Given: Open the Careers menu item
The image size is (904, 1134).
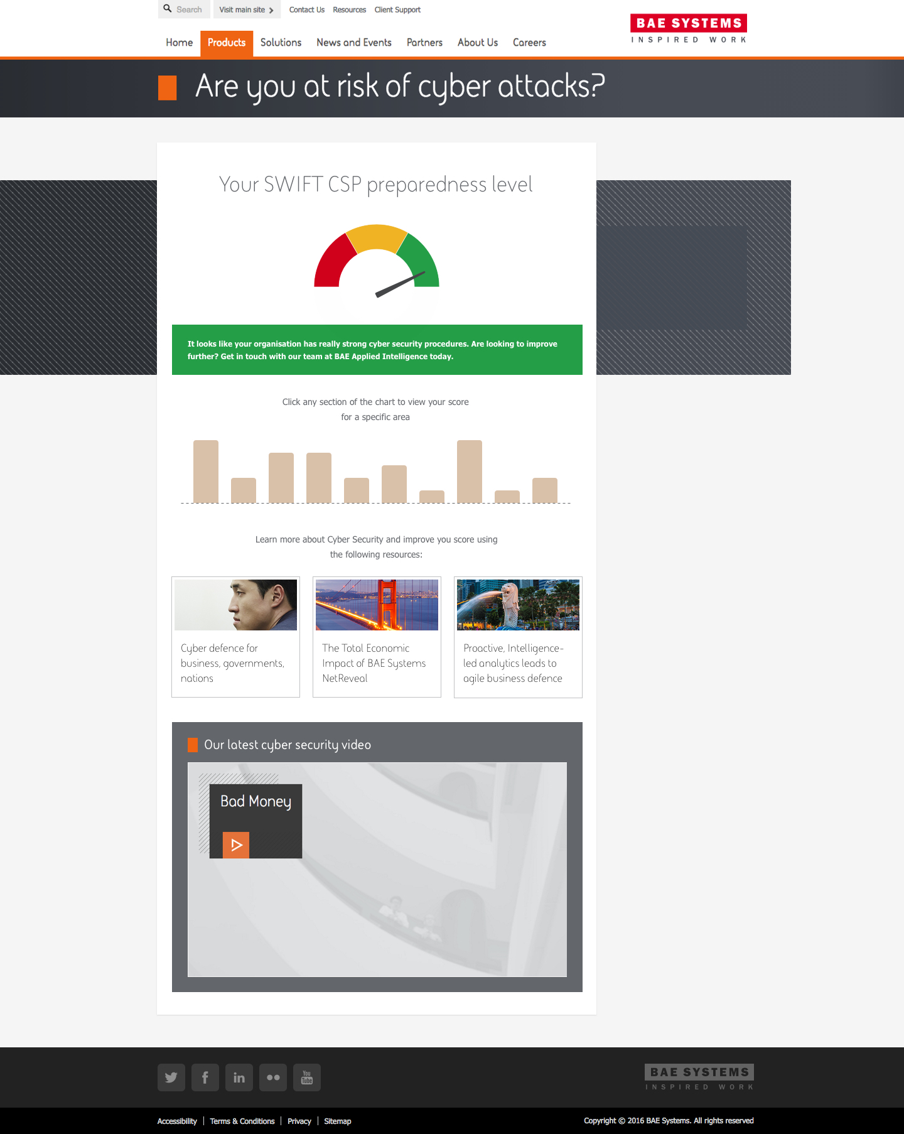Looking at the screenshot, I should click(529, 43).
